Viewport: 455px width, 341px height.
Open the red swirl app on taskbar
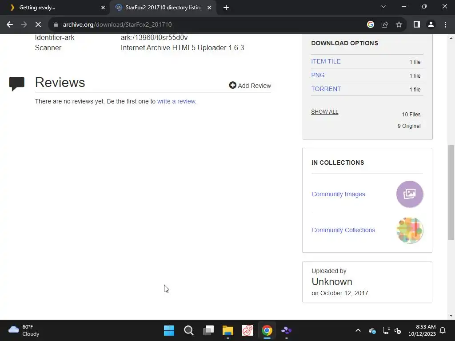(x=247, y=330)
